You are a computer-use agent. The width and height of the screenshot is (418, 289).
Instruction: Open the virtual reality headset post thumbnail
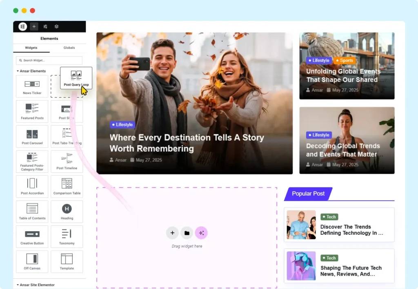(x=301, y=266)
